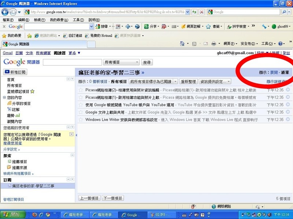Star the Picasa網路相簿(1) item
Viewport: 293px width, 219px height.
[x=81, y=97]
